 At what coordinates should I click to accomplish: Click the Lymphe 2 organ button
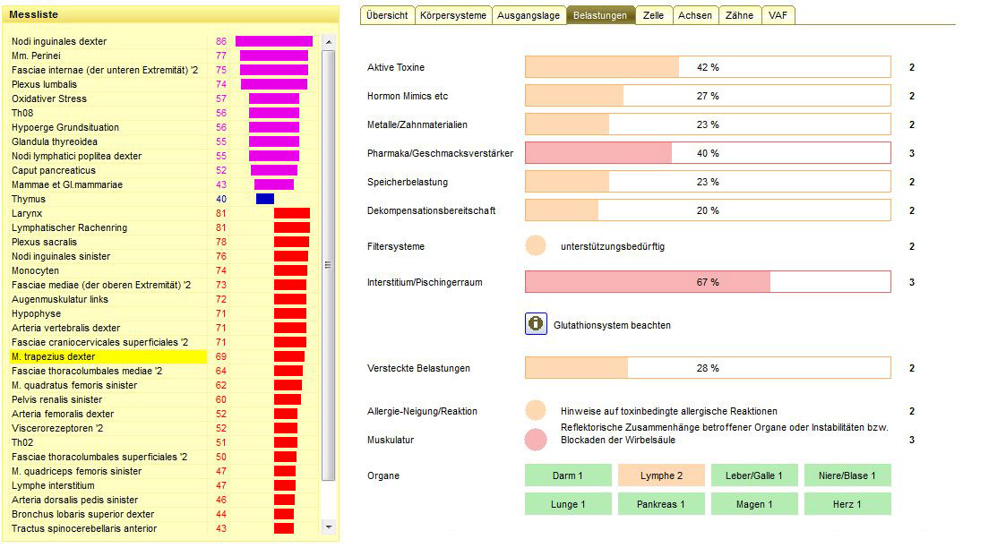661,475
